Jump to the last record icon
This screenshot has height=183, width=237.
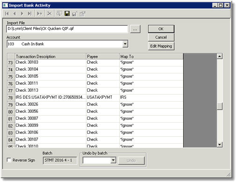30,14
